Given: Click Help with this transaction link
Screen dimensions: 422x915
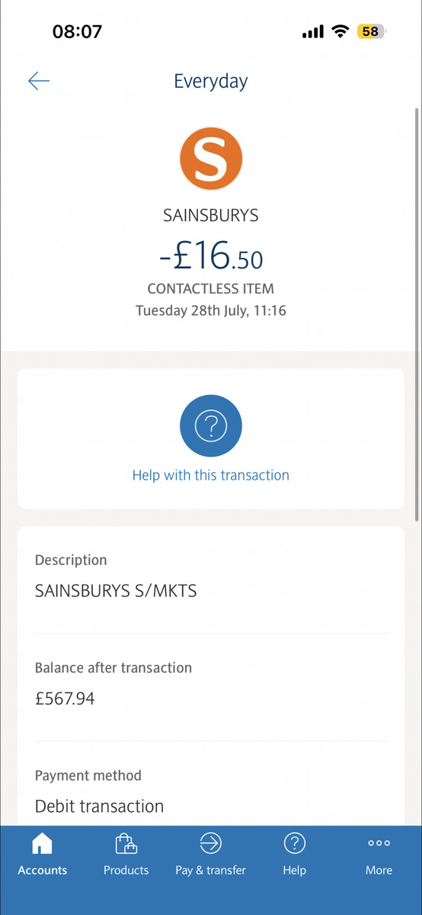Looking at the screenshot, I should pyautogui.click(x=211, y=475).
